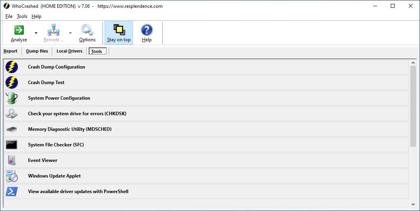This screenshot has width=420, height=211.
Task: Open the File menu
Action: (x=9, y=16)
